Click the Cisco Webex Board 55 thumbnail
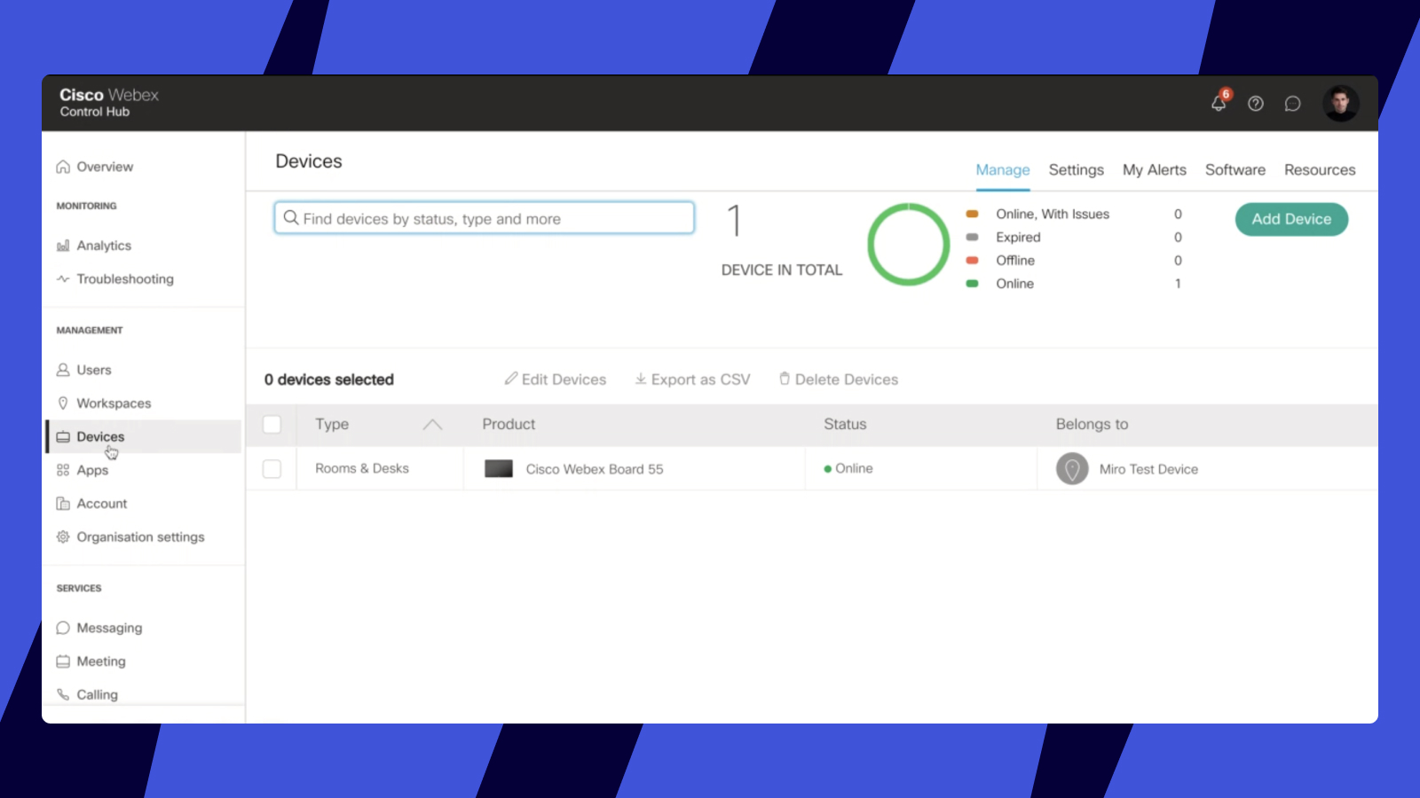Screen dimensions: 1420x798 pos(499,469)
